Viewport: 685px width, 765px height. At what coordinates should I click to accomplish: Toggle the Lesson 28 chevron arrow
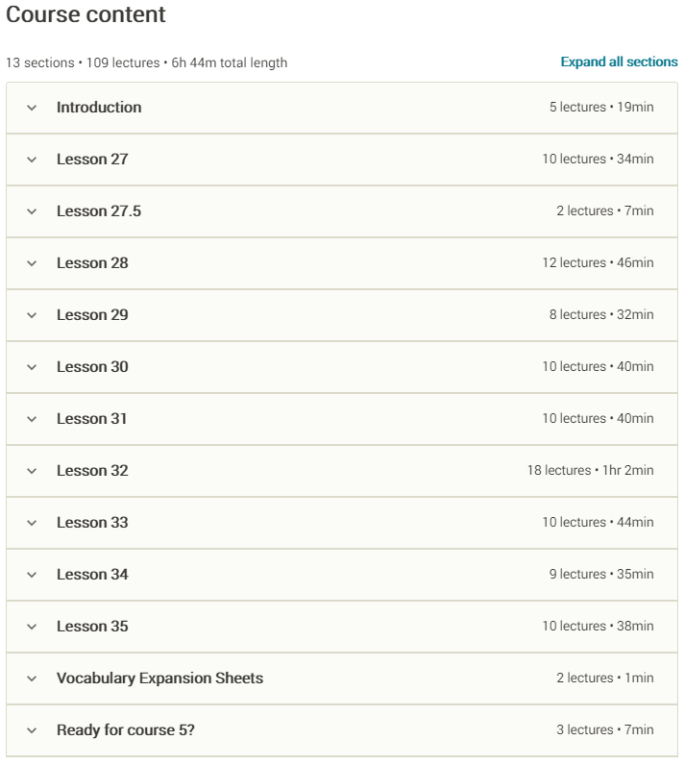coord(32,263)
